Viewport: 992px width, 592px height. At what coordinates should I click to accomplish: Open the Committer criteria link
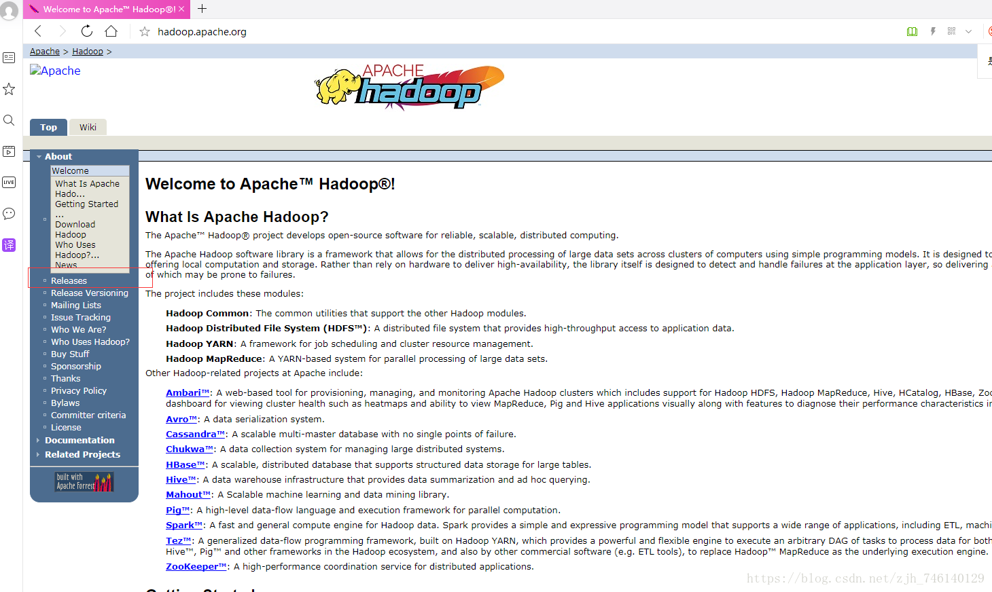tap(88, 415)
